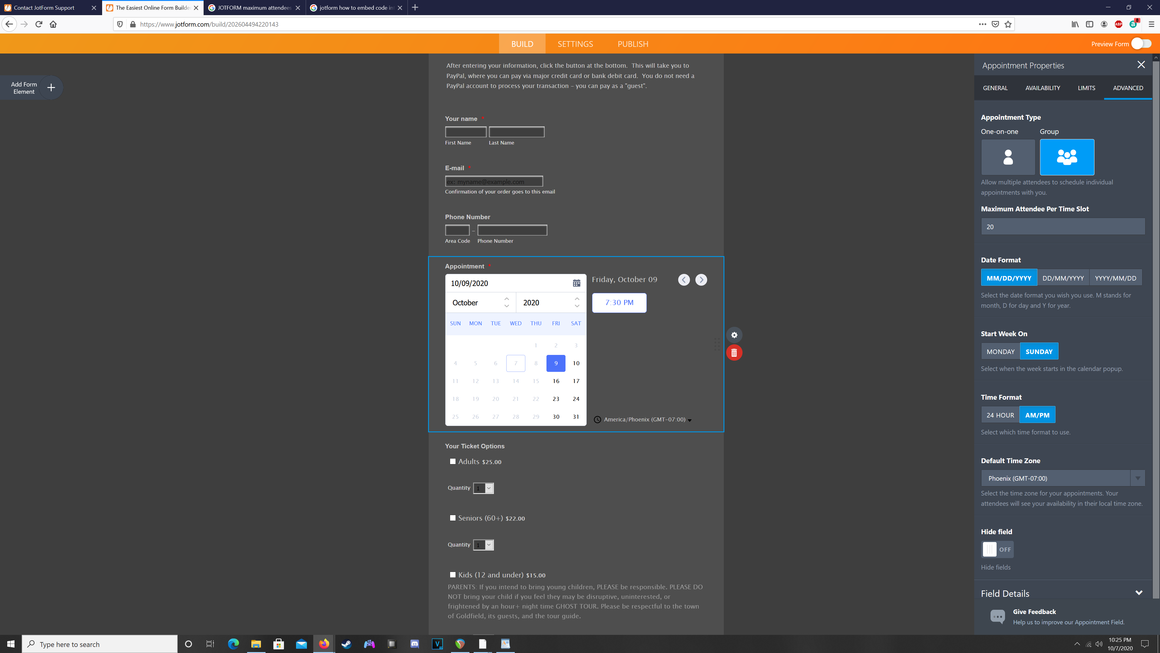
Task: Expand the Field Details section
Action: point(1138,593)
